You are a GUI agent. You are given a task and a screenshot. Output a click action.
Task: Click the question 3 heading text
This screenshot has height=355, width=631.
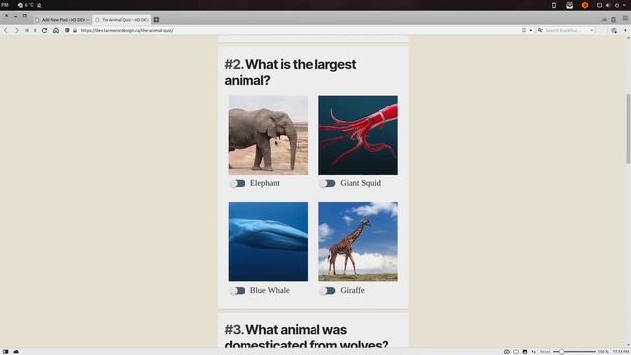[307, 337]
